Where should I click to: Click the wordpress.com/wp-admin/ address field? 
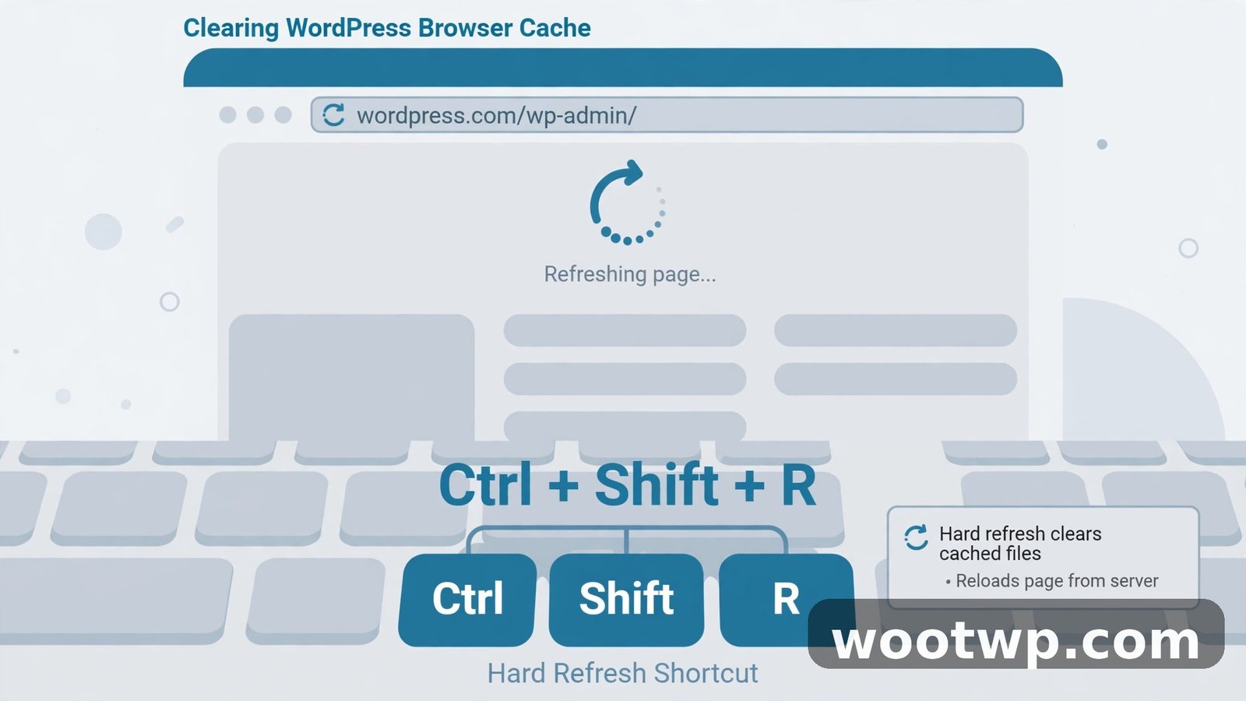click(667, 115)
